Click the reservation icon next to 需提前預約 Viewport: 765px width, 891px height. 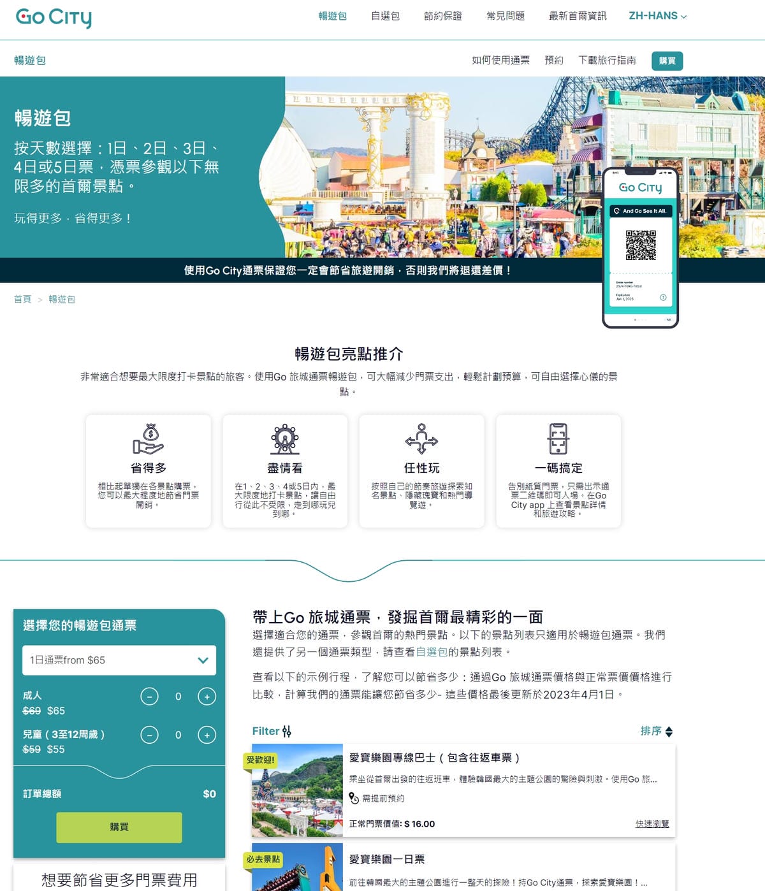[354, 798]
